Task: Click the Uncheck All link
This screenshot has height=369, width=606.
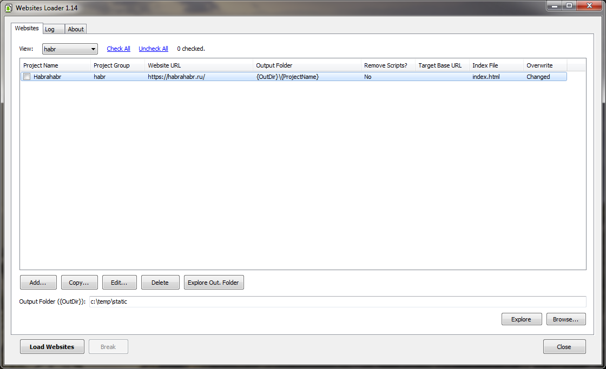Action: coord(153,49)
